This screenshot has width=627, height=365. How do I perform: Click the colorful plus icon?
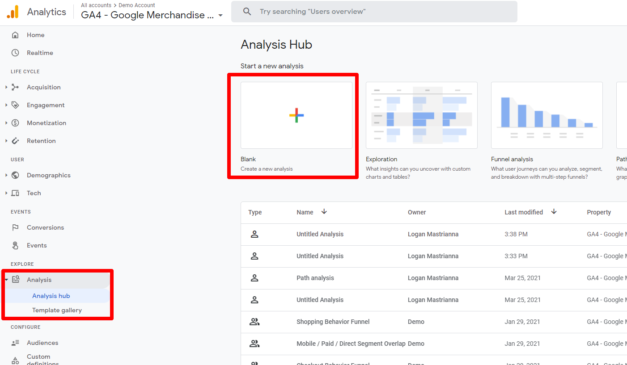297,115
